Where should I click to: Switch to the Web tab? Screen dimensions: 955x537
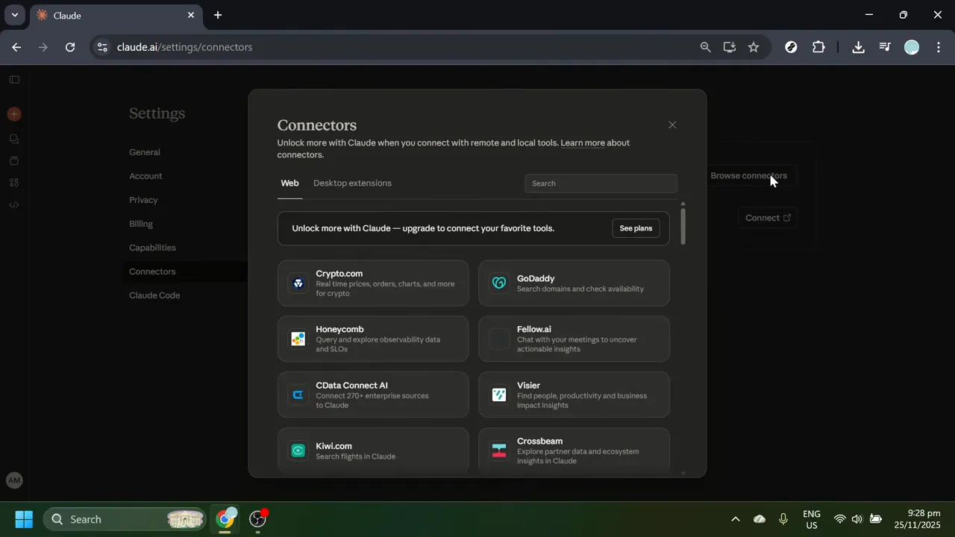pyautogui.click(x=289, y=183)
